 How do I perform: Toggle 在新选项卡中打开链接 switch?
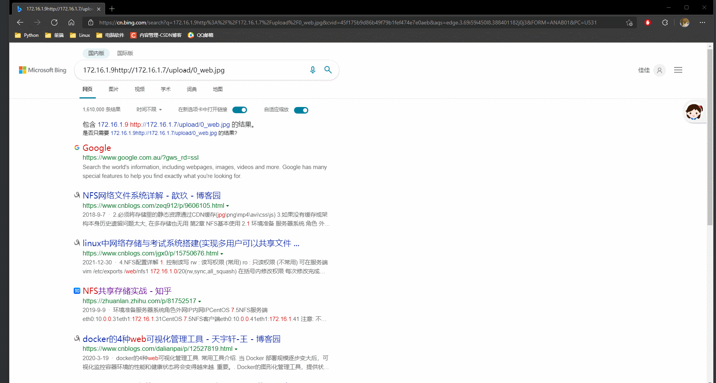[240, 110]
